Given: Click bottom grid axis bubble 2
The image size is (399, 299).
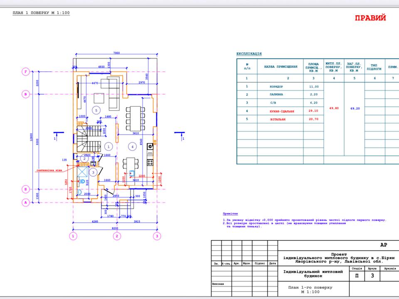Looking at the screenshot, I should click(118, 236).
